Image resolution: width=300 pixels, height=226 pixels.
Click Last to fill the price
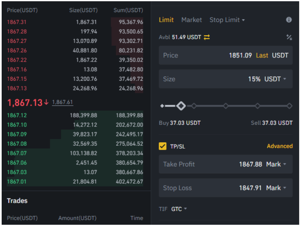click(262, 55)
